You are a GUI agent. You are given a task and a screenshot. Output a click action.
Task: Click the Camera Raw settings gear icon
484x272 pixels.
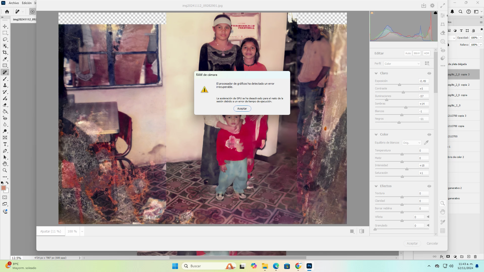(x=432, y=6)
